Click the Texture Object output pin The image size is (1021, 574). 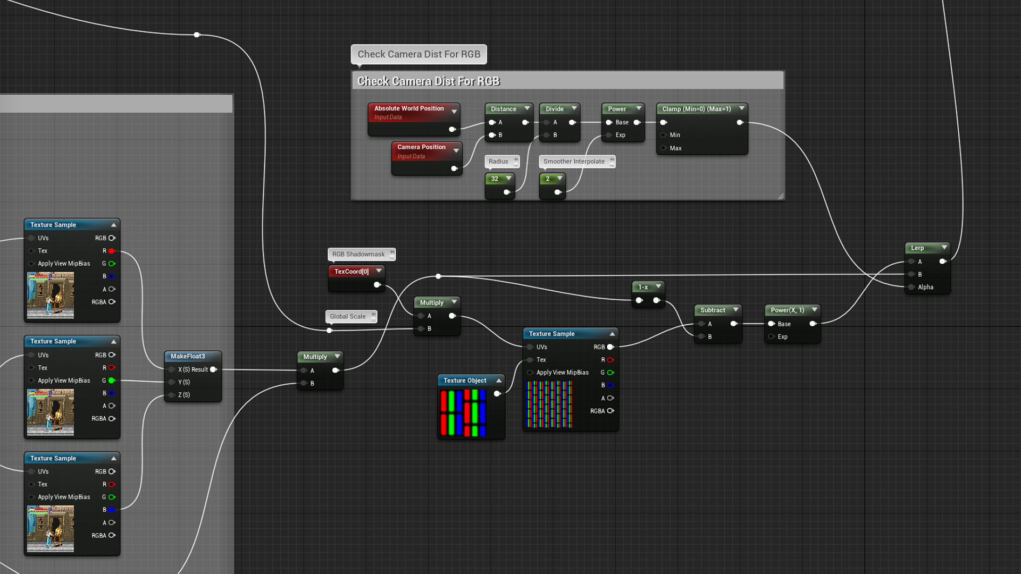coord(497,394)
